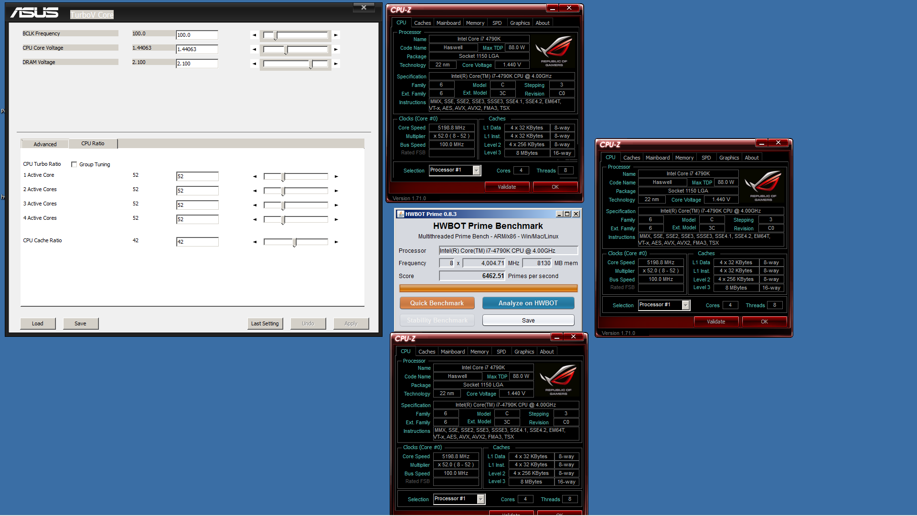This screenshot has width=917, height=516.
Task: Click the Quick Benchmark button
Action: [437, 303]
